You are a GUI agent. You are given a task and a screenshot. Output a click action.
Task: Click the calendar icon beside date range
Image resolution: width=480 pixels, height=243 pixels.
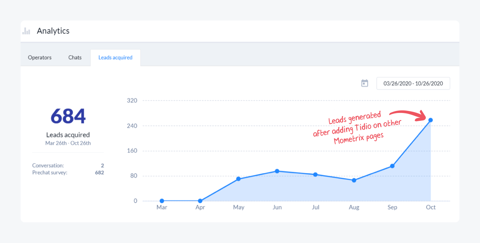(364, 83)
